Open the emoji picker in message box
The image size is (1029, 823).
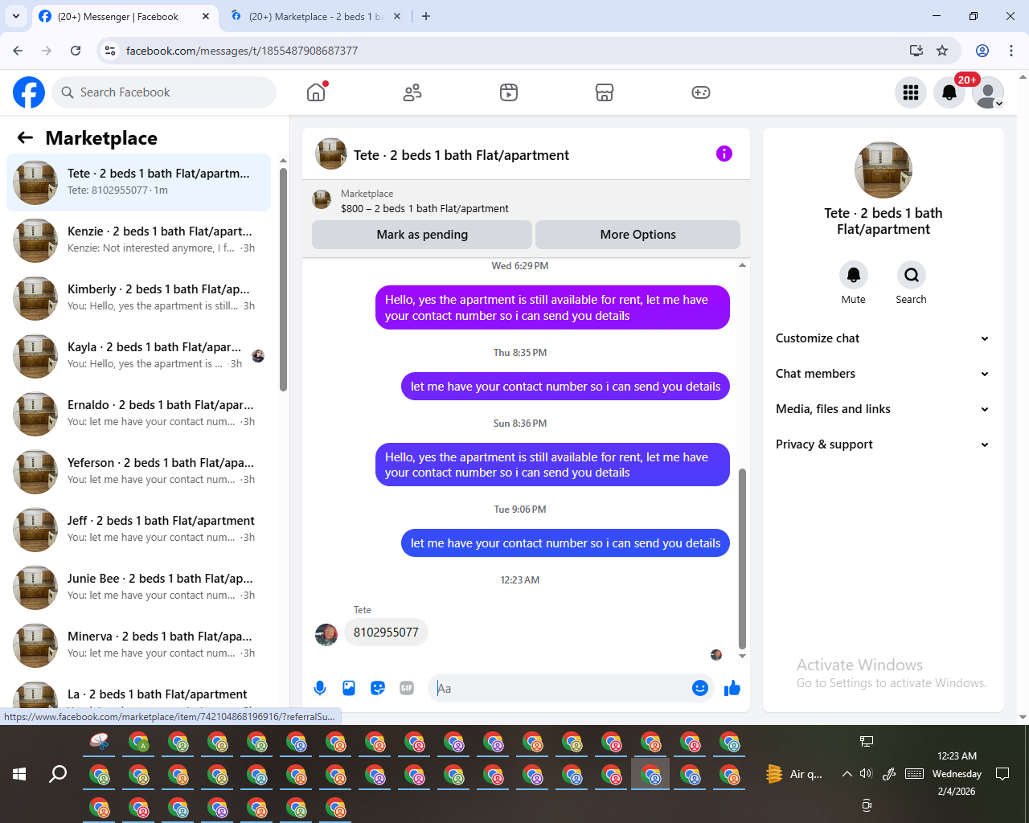click(x=700, y=688)
